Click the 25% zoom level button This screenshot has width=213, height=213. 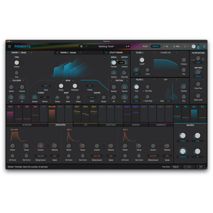point(201,166)
